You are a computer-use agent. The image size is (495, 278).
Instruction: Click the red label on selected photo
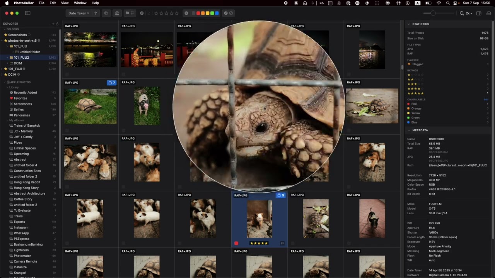pyautogui.click(x=236, y=243)
